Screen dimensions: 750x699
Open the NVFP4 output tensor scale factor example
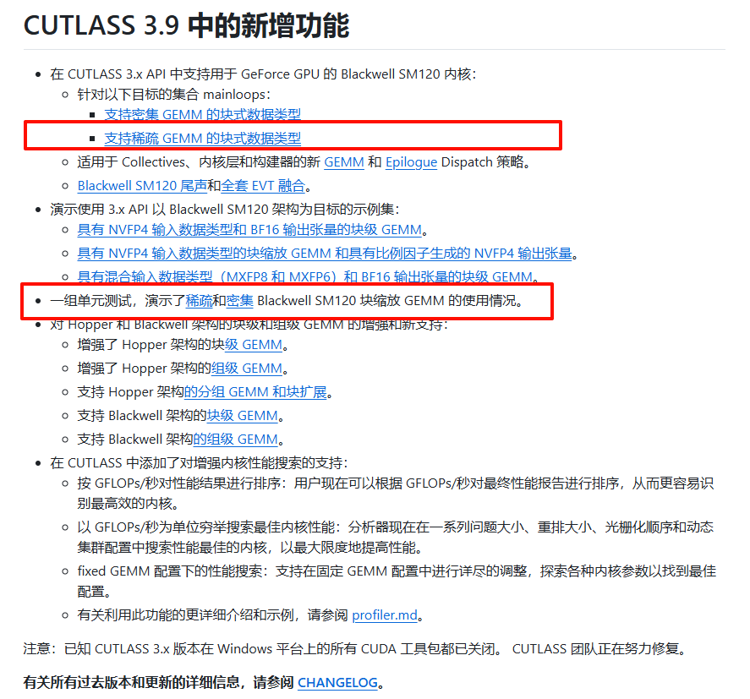coord(325,253)
